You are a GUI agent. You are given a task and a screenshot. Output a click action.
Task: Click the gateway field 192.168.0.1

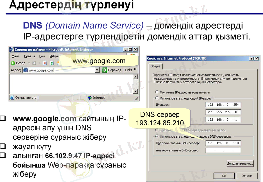[223, 120]
